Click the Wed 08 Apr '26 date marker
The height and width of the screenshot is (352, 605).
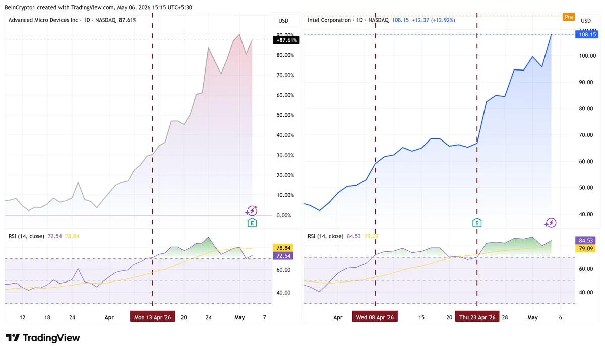pos(376,317)
